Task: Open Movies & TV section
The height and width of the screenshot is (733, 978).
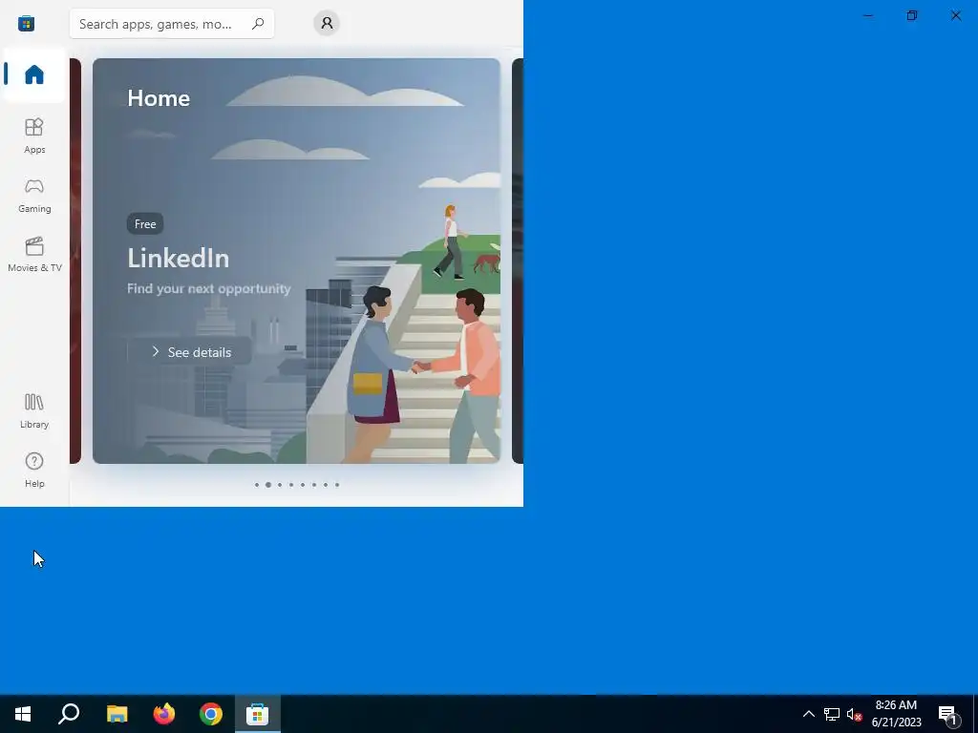Action: point(34,255)
